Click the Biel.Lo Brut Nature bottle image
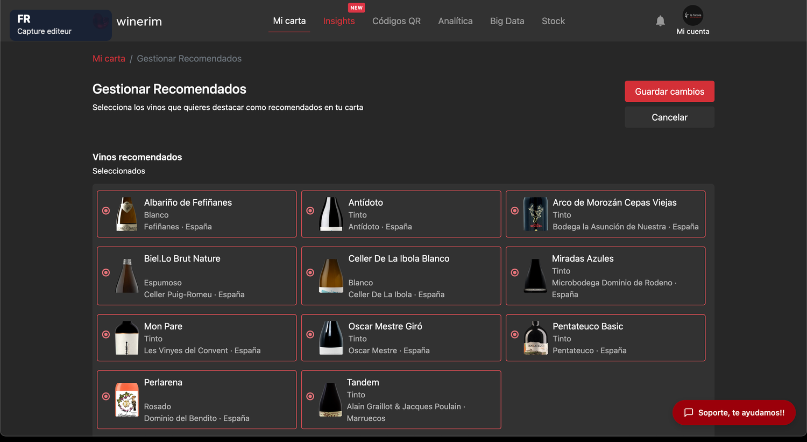The width and height of the screenshot is (807, 442). tap(127, 276)
